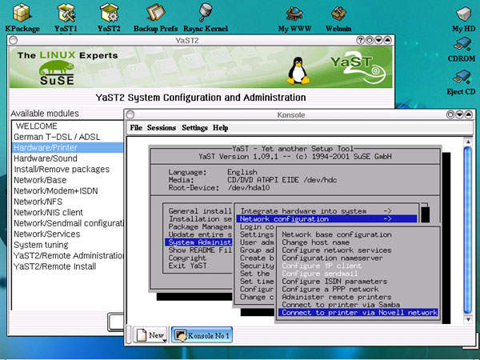Select 'Package Managem' main menu entry
This screenshot has height=360, width=480.
pyautogui.click(x=198, y=227)
